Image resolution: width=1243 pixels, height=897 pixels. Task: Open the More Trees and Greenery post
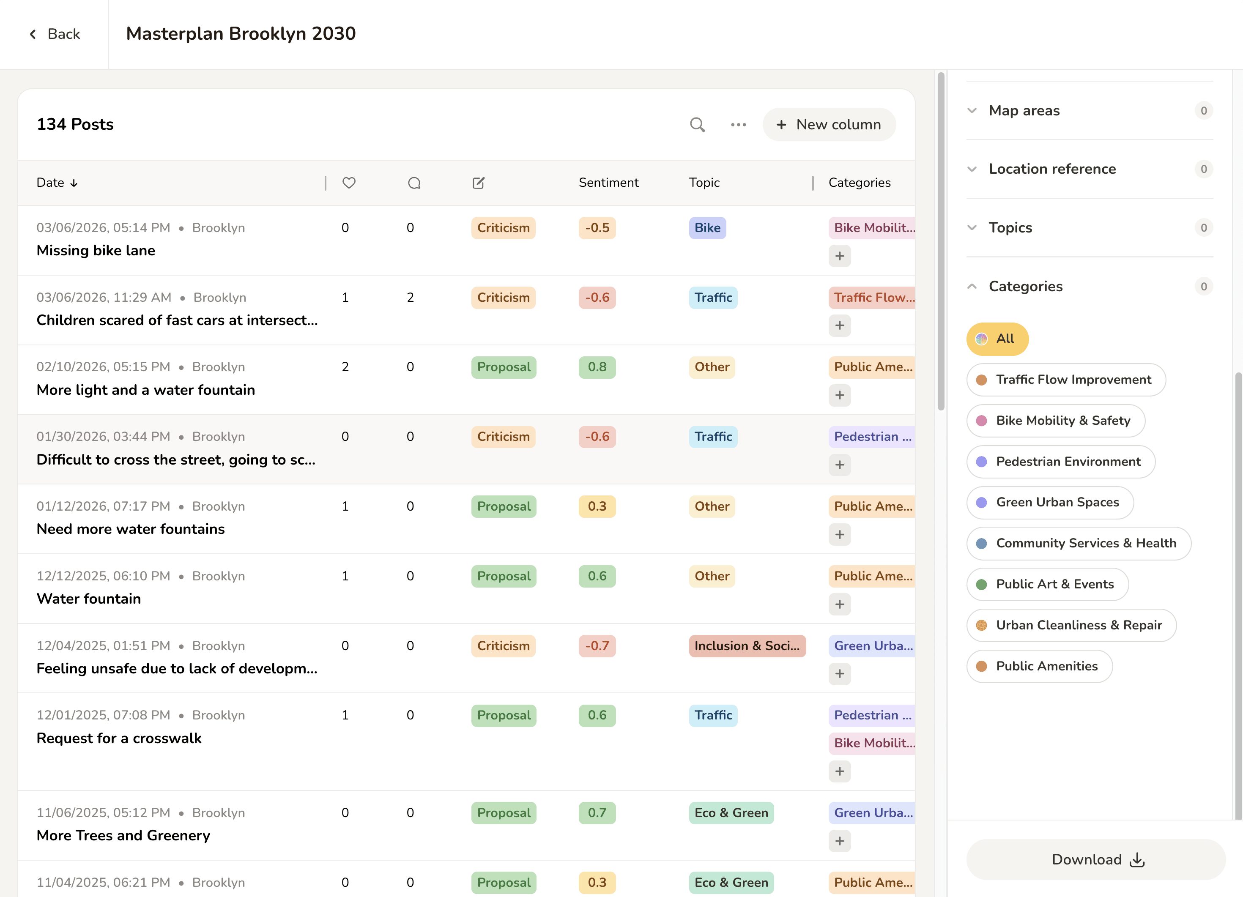[123, 835]
